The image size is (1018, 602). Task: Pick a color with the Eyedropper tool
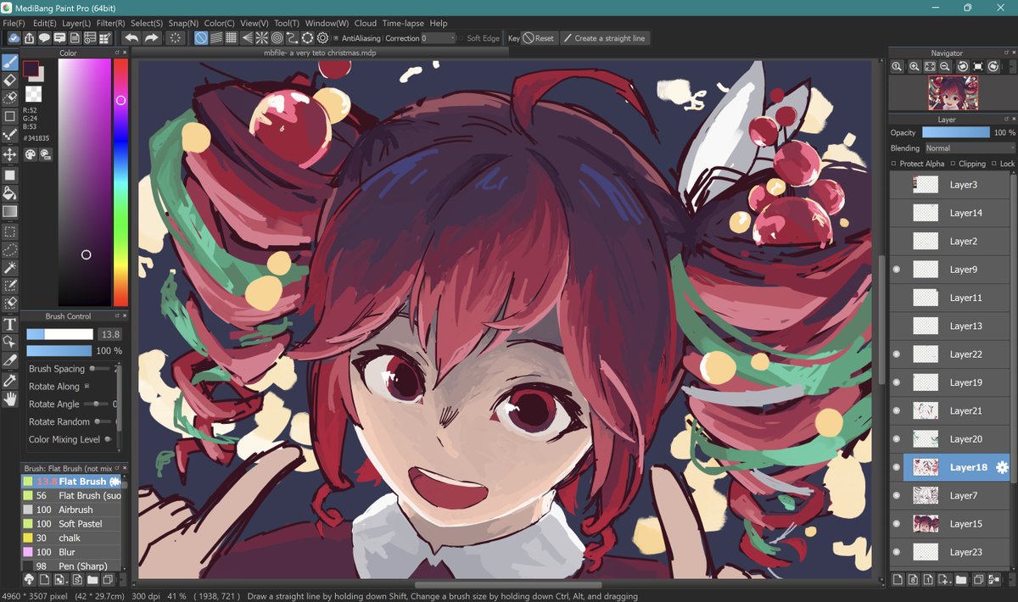[x=11, y=360]
